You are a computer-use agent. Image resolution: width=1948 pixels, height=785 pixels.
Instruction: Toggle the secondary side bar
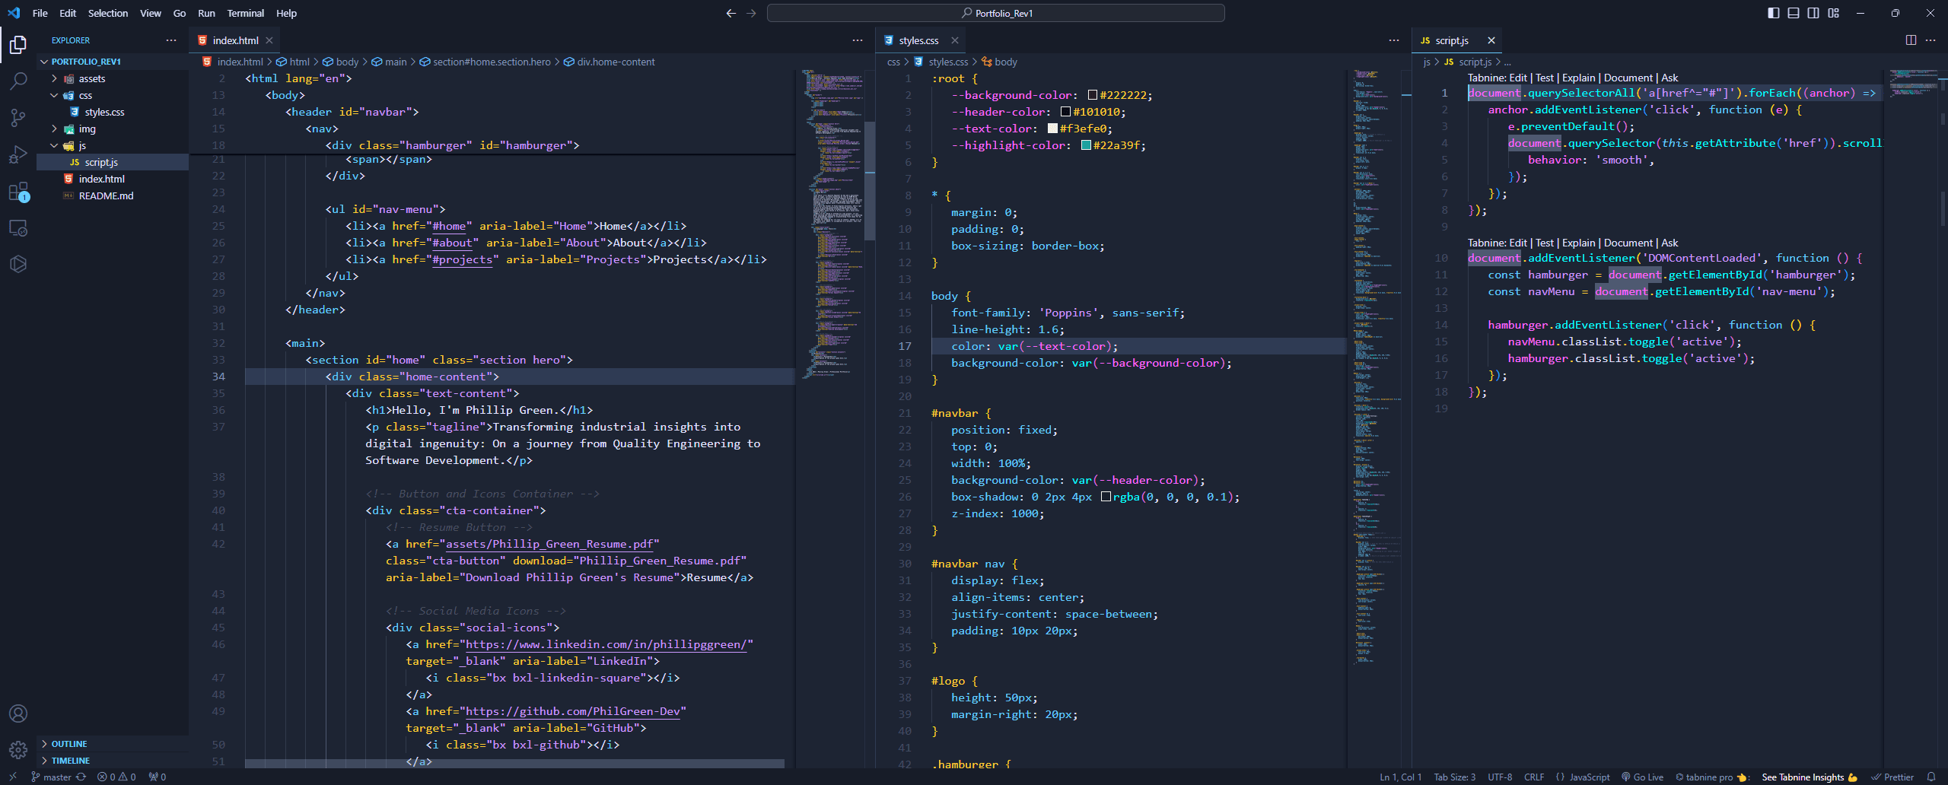click(x=1812, y=13)
